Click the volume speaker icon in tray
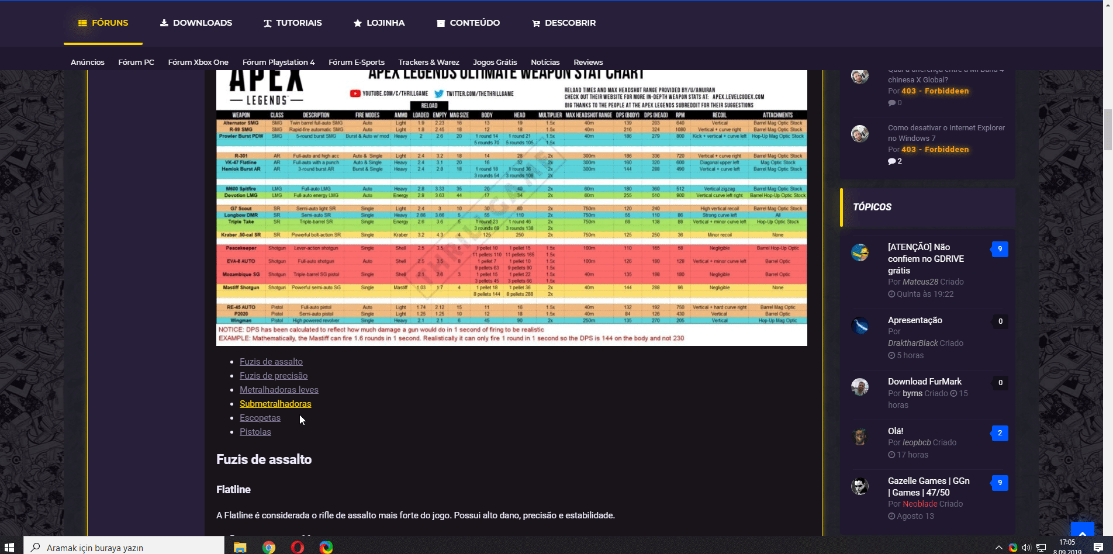 tap(1026, 548)
